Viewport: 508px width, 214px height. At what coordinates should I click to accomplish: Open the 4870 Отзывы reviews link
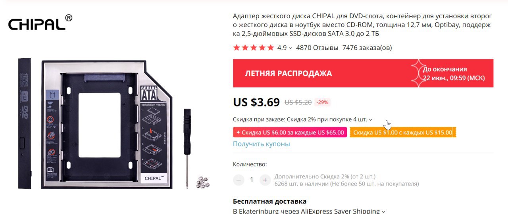click(x=317, y=48)
